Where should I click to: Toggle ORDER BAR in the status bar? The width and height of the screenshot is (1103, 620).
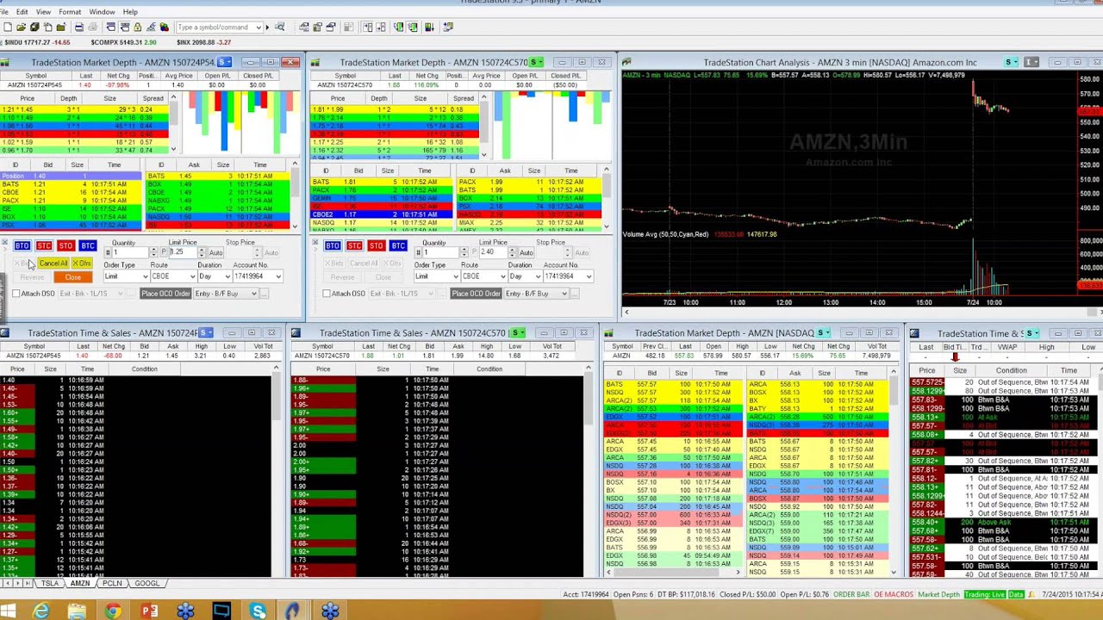point(851,594)
